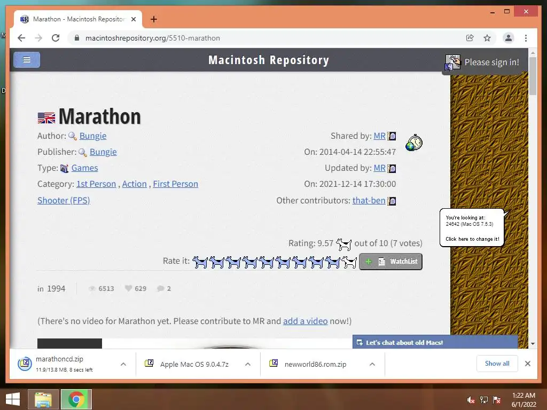
Task: Add Marathon to WatchList
Action: pos(390,262)
